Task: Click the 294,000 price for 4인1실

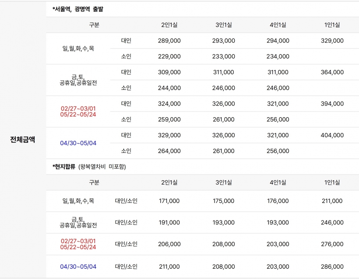Action: 278,41
